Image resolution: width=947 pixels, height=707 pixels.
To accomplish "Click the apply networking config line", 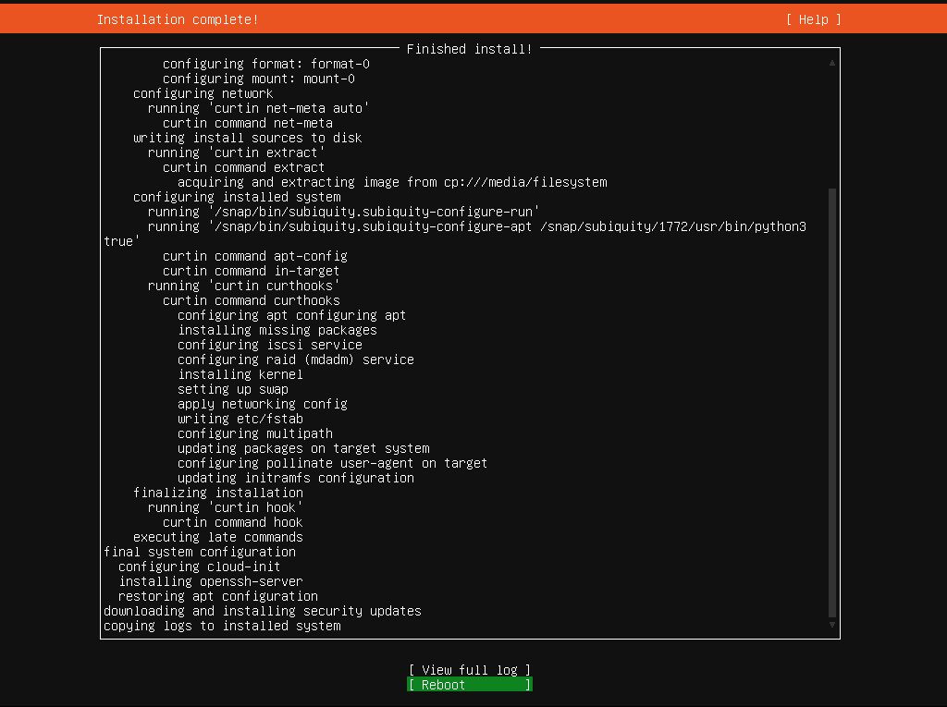I will [x=262, y=403].
